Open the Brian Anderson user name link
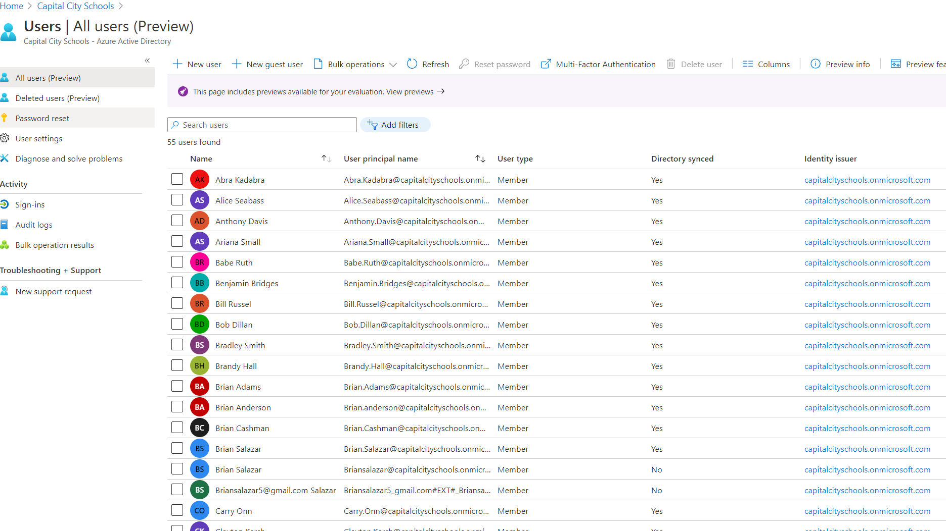The height and width of the screenshot is (531, 946). click(243, 407)
